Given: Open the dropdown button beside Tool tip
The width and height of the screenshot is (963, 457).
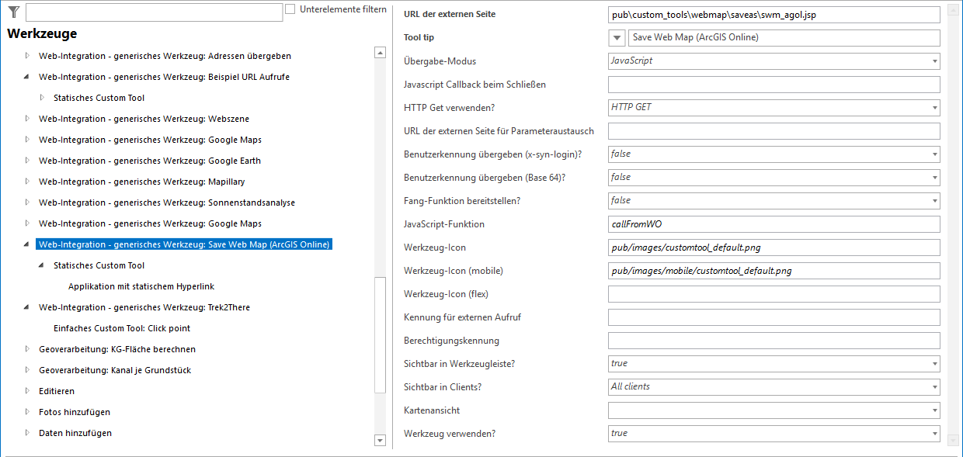Looking at the screenshot, I should (616, 37).
